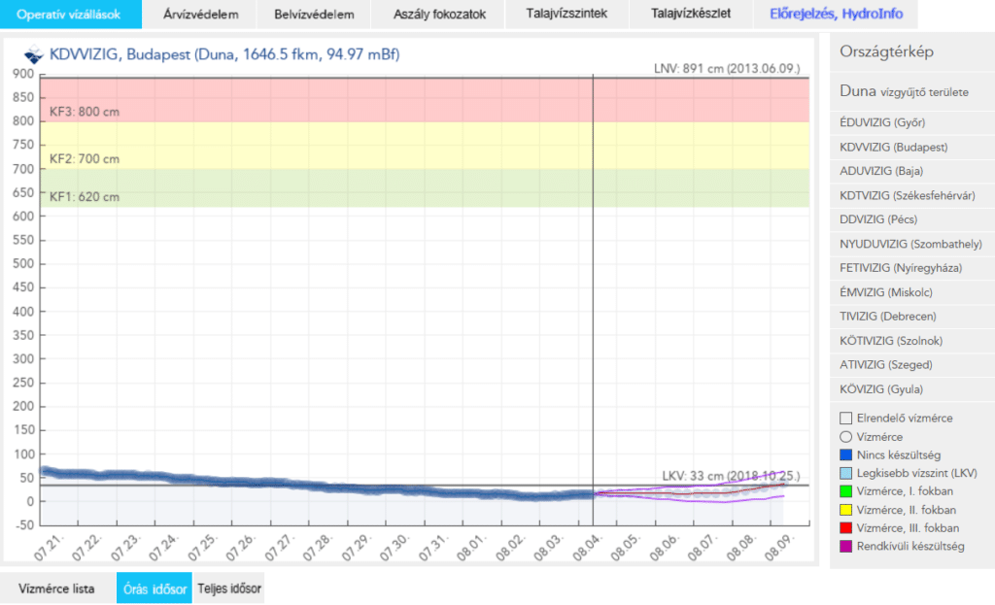This screenshot has width=995, height=605.
Task: Click the Vízmérce circle legend icon
Action: pos(846,437)
